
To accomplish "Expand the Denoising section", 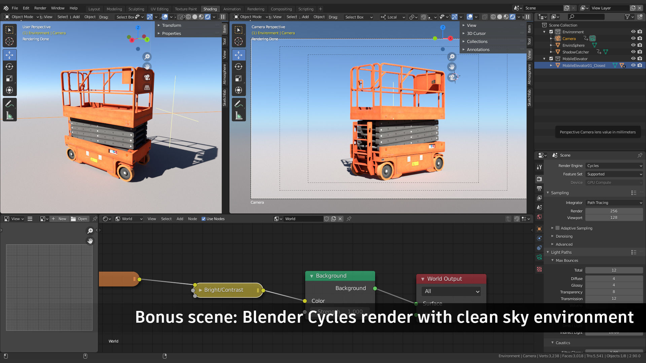I will (x=564, y=236).
